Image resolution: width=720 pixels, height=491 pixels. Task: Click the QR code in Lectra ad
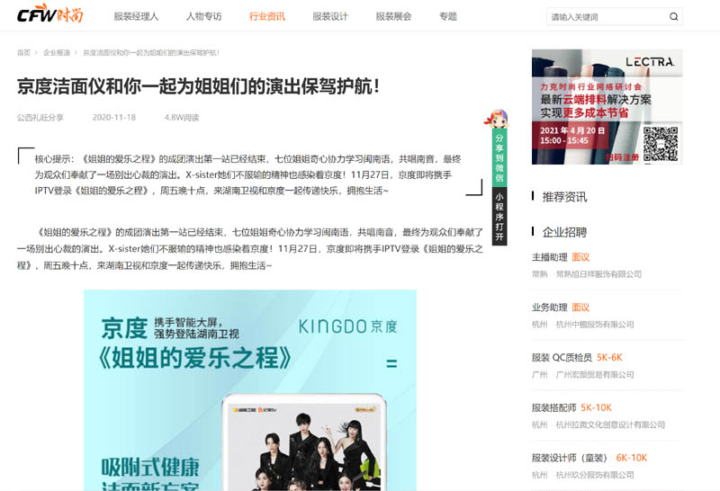[x=661, y=144]
